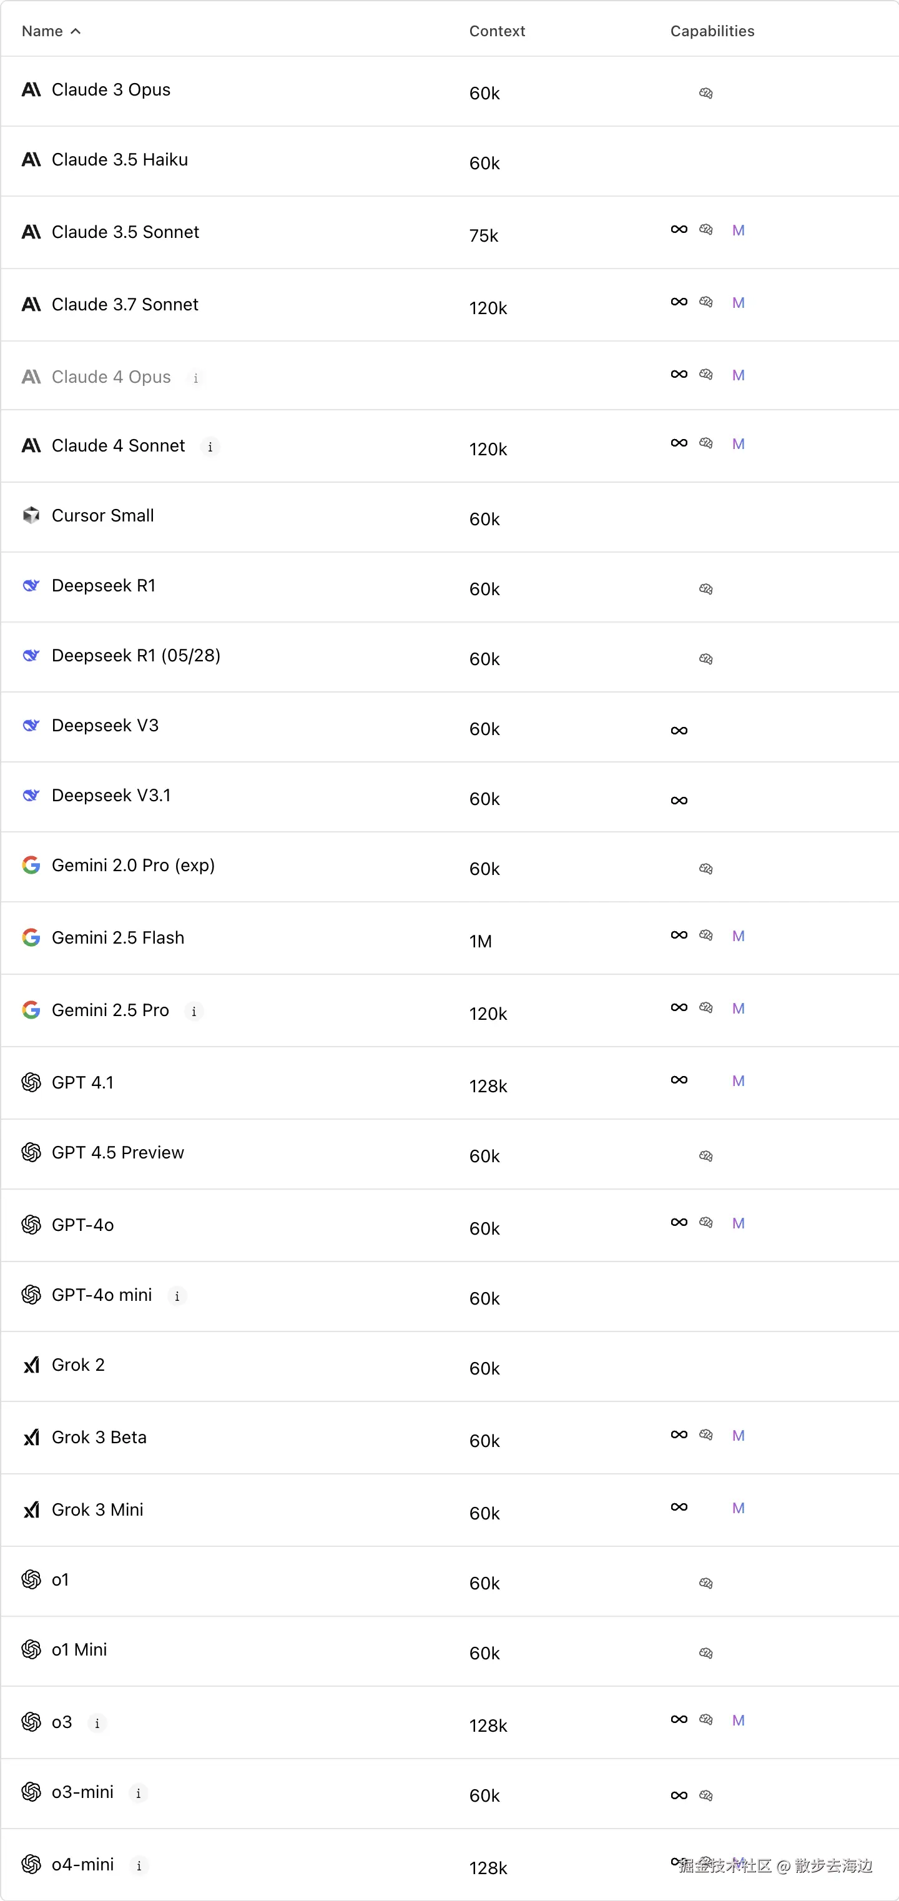Click the Anthropic logo beside Claude 3.7 Sonnet
The image size is (899, 1901).
31,304
